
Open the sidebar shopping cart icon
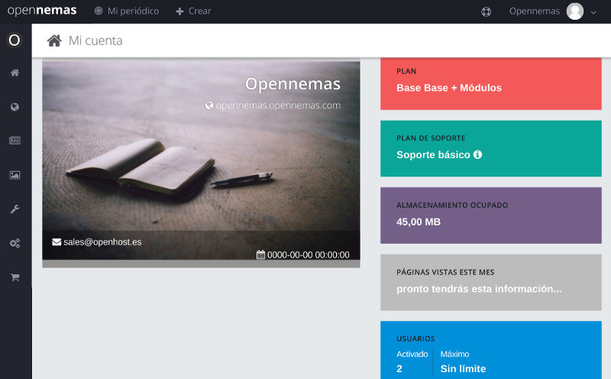[x=15, y=277]
